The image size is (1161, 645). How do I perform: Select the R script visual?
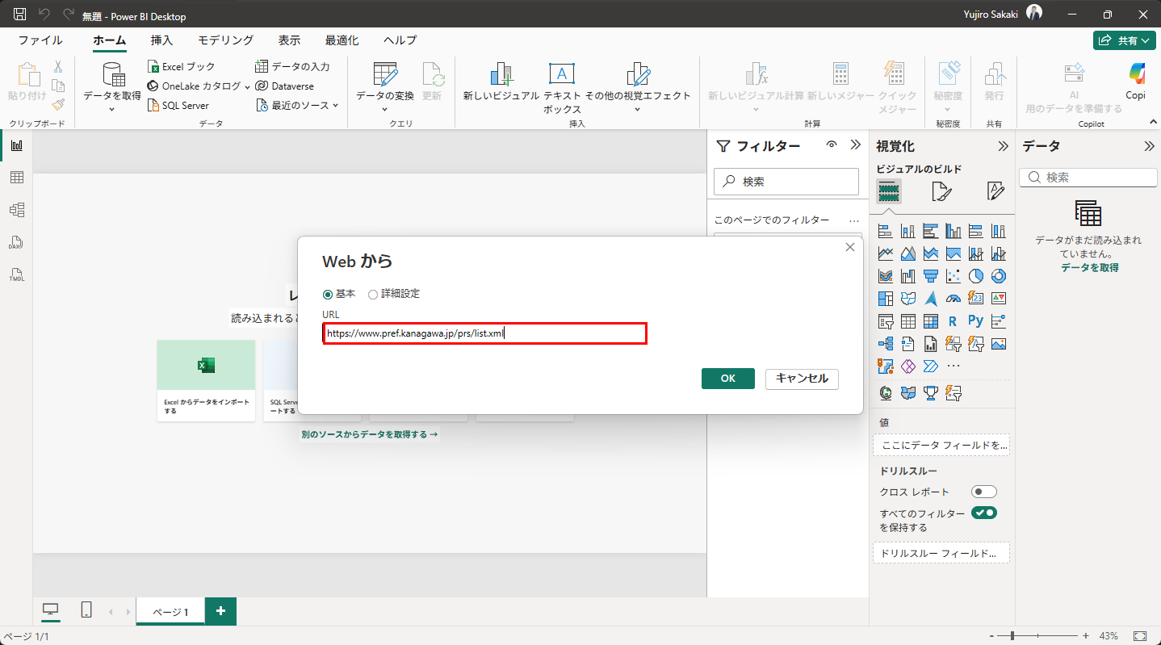(x=953, y=321)
